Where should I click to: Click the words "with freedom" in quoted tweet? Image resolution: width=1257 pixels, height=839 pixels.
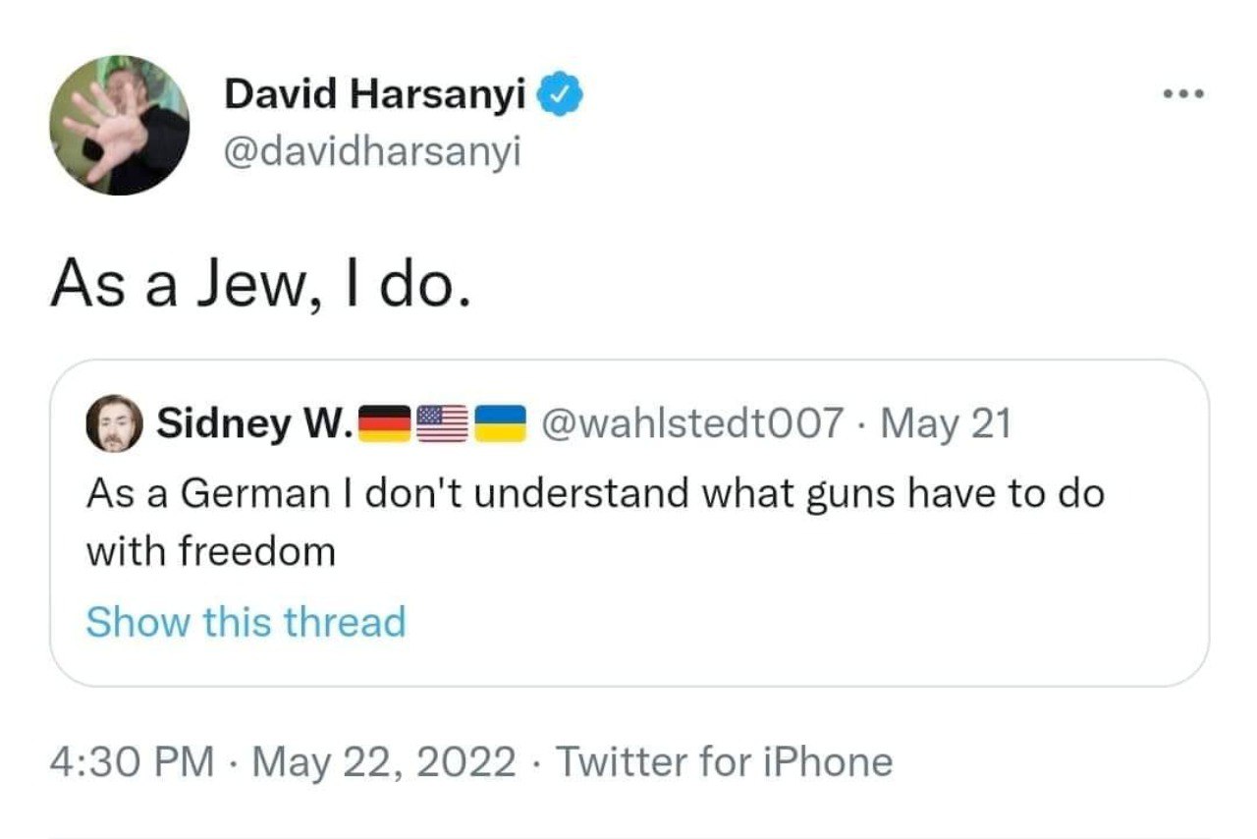(211, 553)
